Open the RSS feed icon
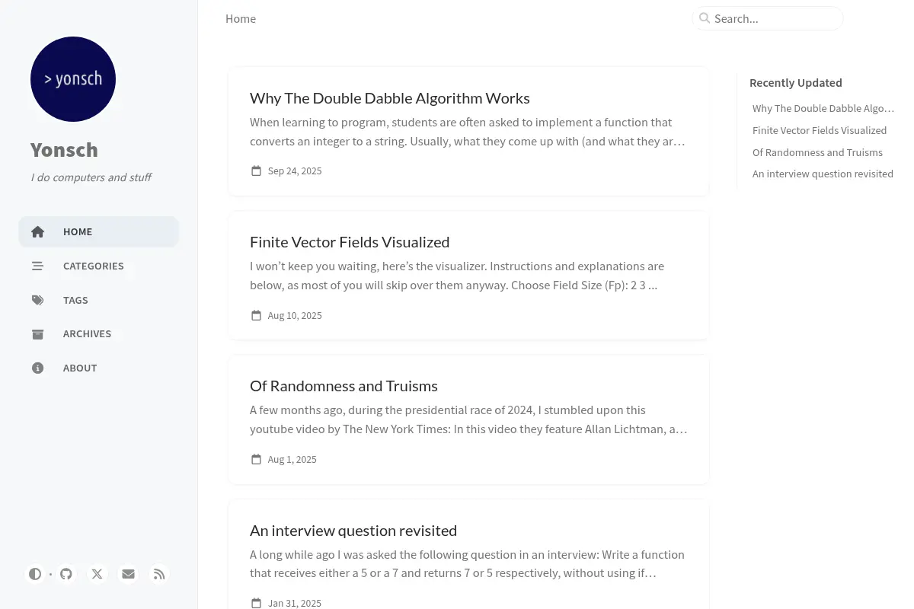914x609 pixels. click(159, 574)
